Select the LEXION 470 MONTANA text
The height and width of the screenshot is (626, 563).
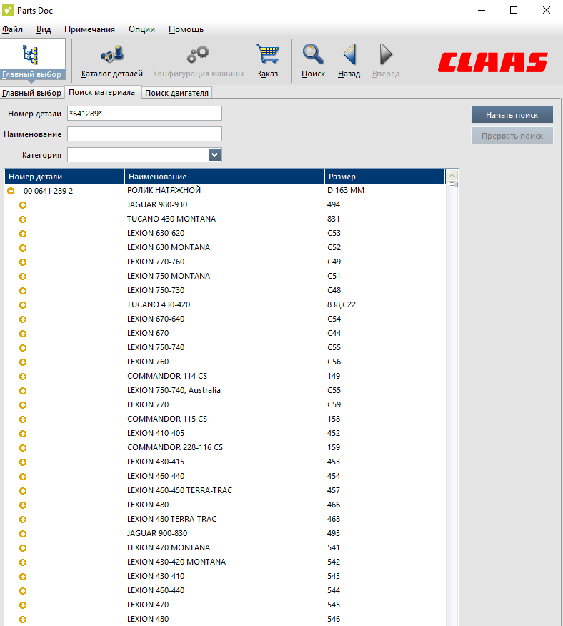[x=169, y=547]
